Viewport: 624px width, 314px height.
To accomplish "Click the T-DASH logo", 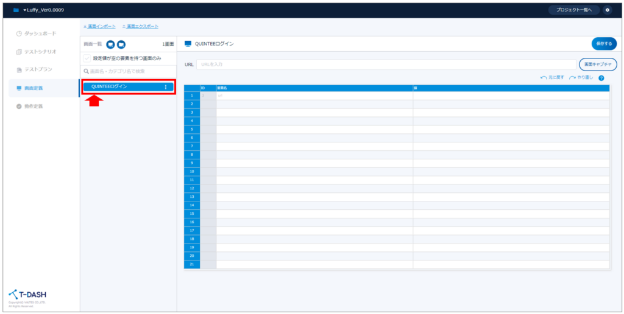I will click(x=27, y=295).
